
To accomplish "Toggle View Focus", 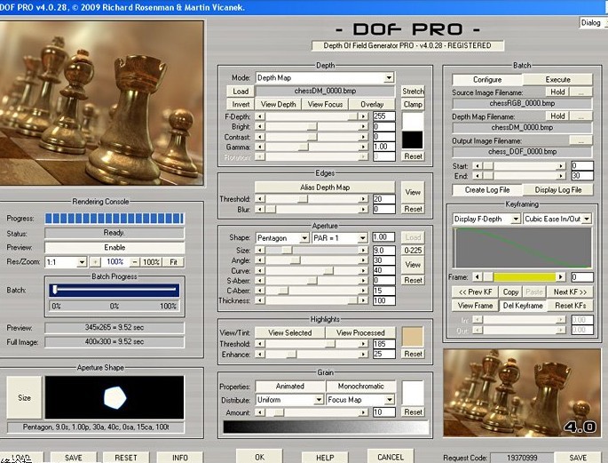I will [x=325, y=104].
